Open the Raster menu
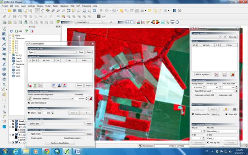 point(55,6)
